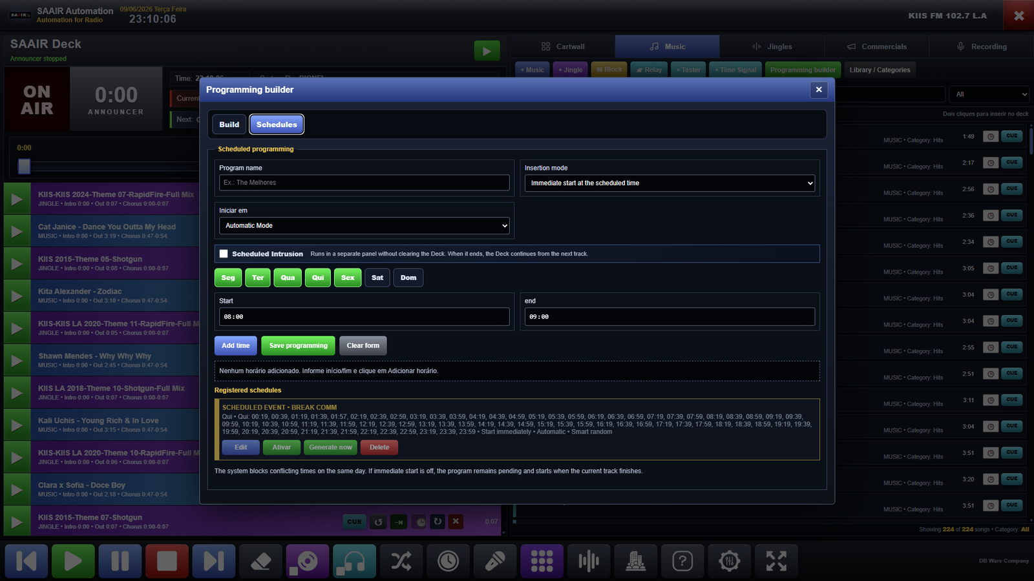
Task: Click Edit on the BREAK COMM schedule
Action: [241, 447]
